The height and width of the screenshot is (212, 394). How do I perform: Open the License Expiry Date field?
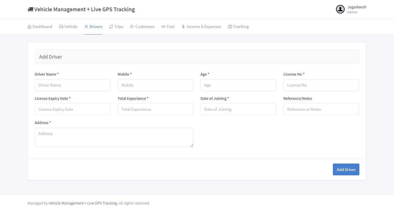click(x=72, y=109)
